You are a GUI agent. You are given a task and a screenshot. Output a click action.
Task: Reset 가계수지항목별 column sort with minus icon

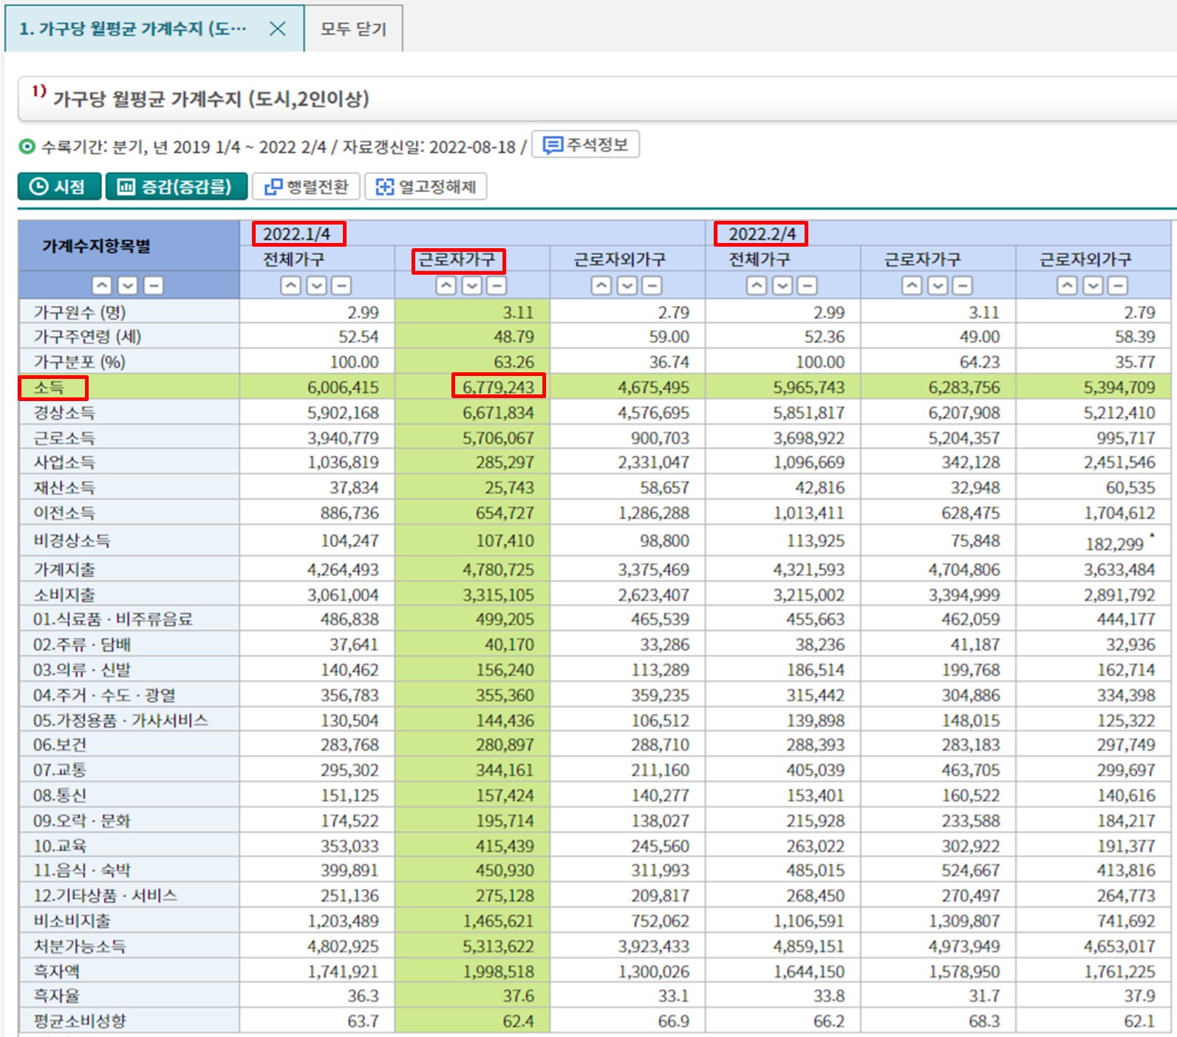[x=154, y=285]
